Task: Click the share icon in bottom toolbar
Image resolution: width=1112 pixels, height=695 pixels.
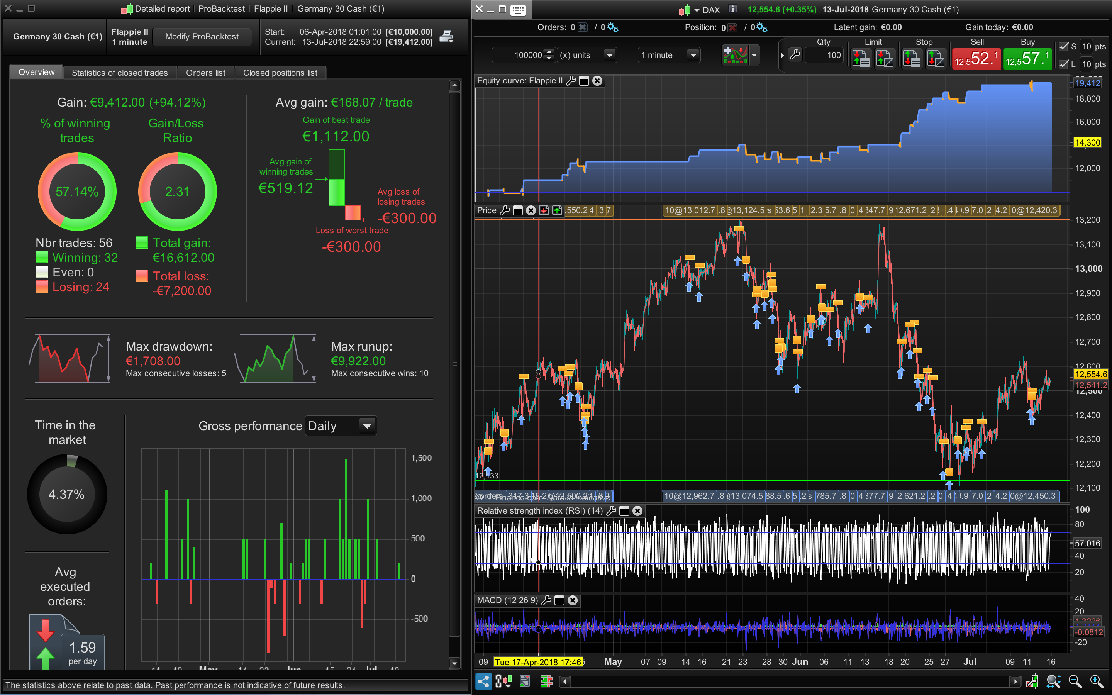Action: click(x=483, y=681)
